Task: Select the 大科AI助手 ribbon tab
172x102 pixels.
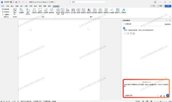Action: click(56, 6)
